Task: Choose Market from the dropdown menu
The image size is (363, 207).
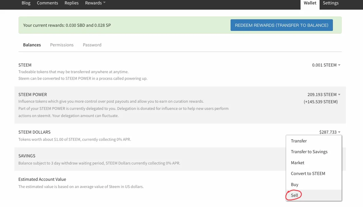Action: (x=314, y=163)
